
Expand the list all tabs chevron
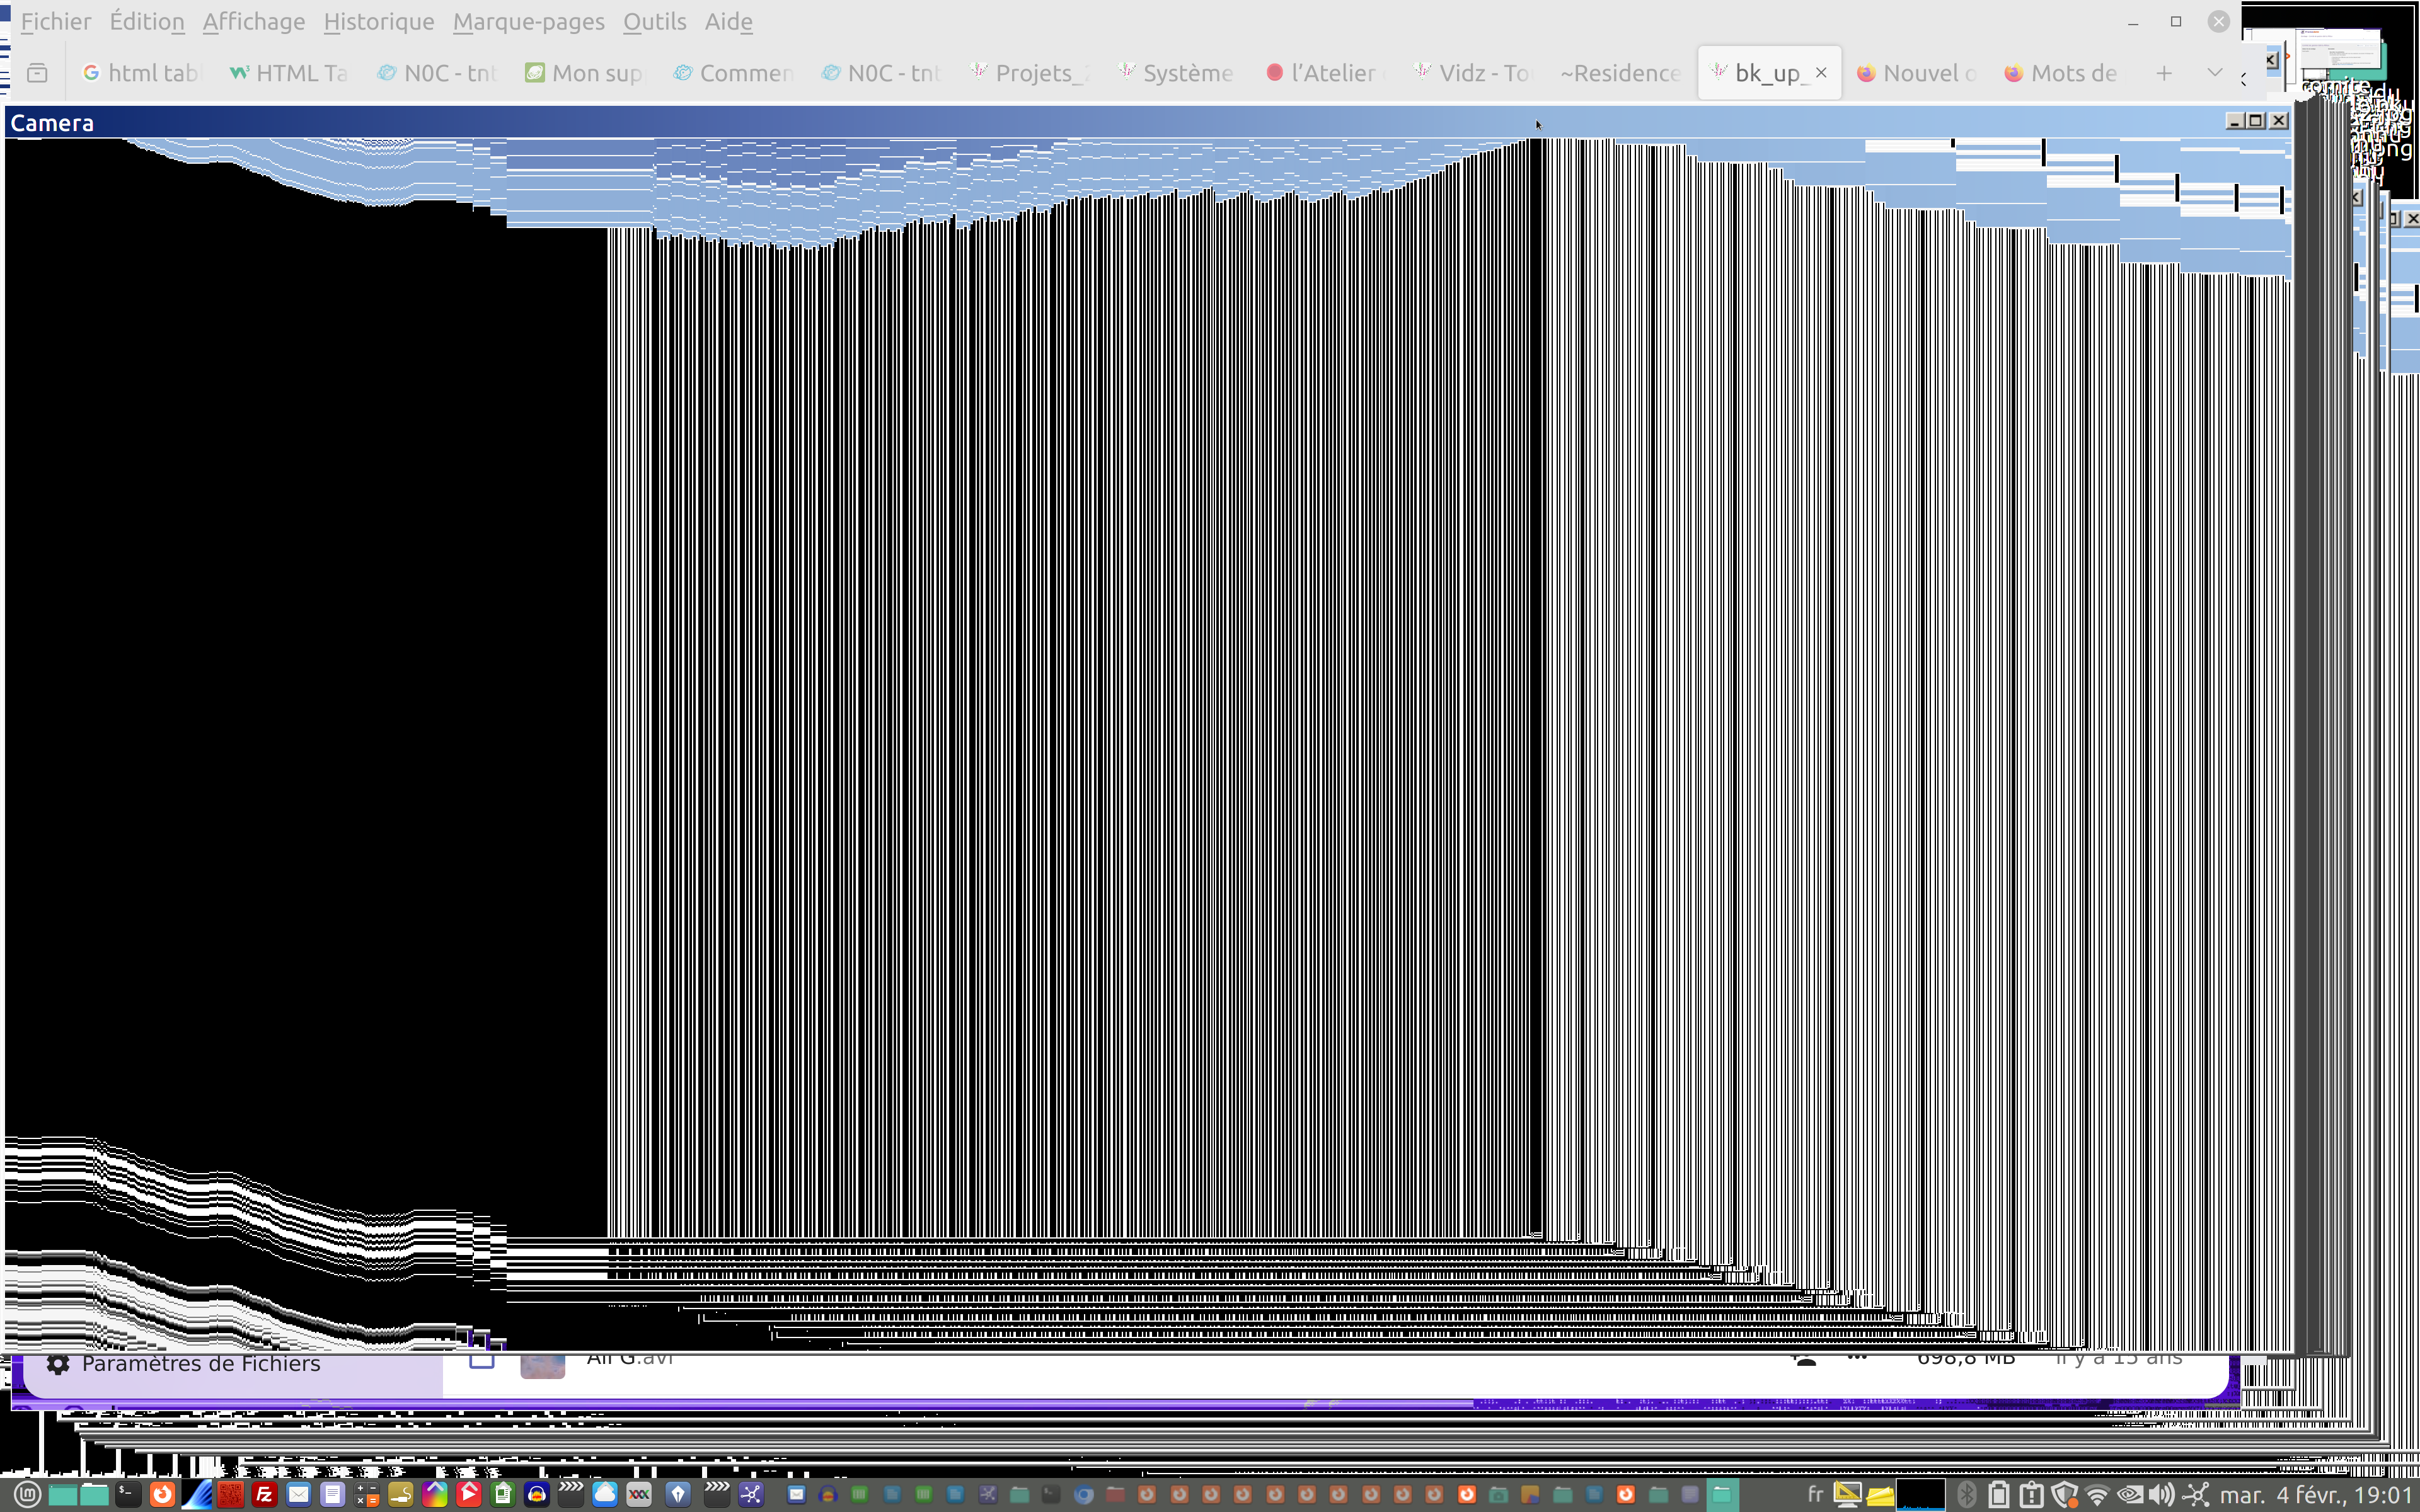(x=2214, y=73)
